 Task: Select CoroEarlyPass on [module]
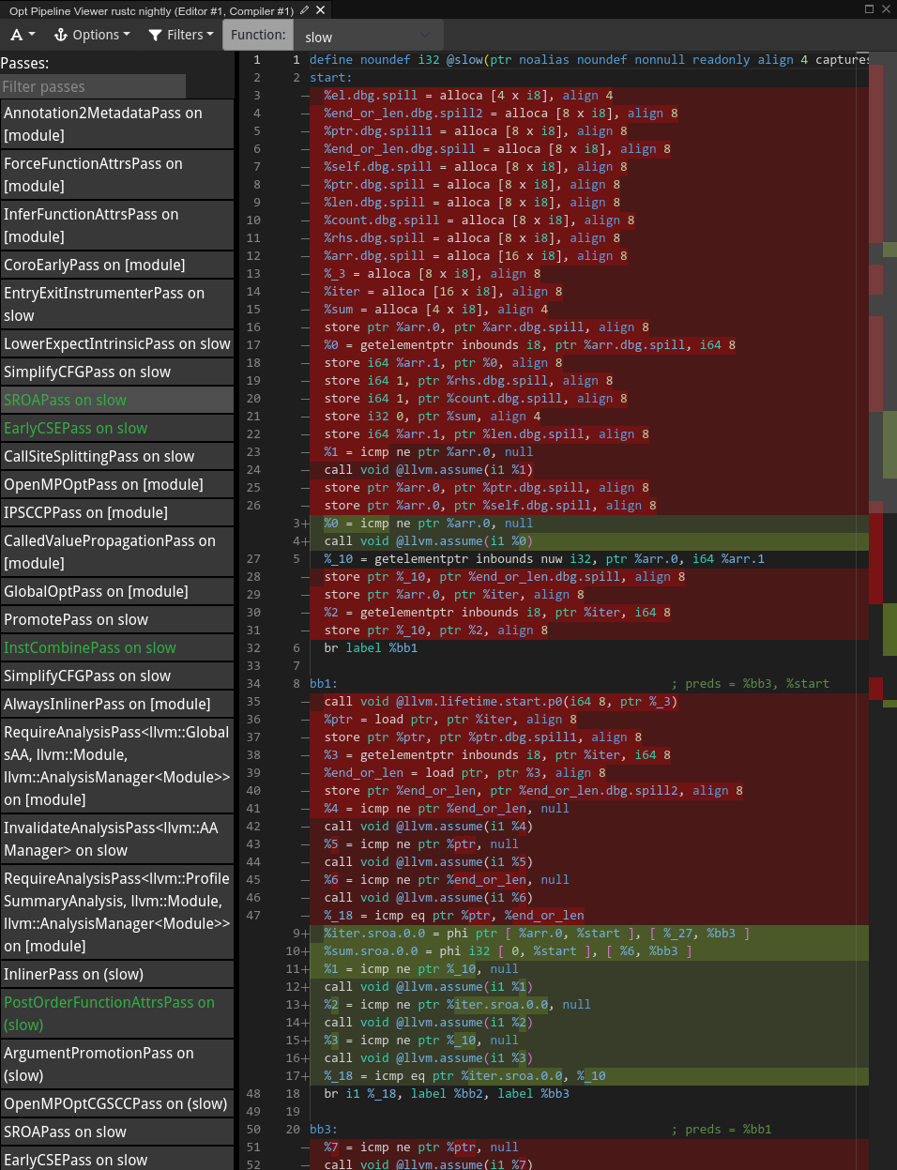click(x=116, y=265)
